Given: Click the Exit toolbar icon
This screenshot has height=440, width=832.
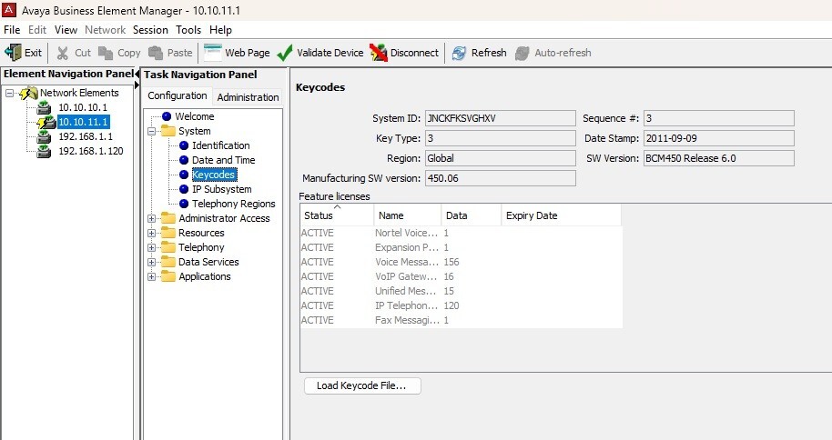Looking at the screenshot, I should pyautogui.click(x=14, y=53).
